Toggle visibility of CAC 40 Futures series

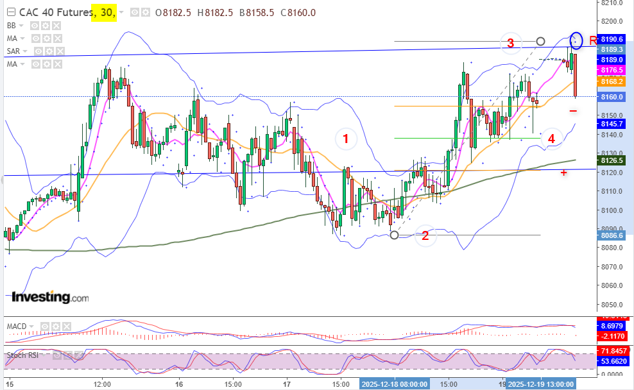[135, 13]
